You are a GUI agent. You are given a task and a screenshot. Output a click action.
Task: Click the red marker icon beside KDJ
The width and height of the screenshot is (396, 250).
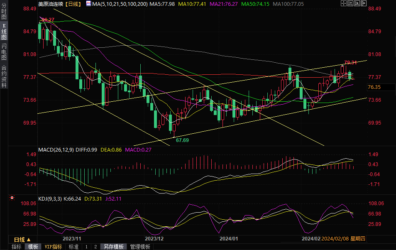tap(12, 199)
